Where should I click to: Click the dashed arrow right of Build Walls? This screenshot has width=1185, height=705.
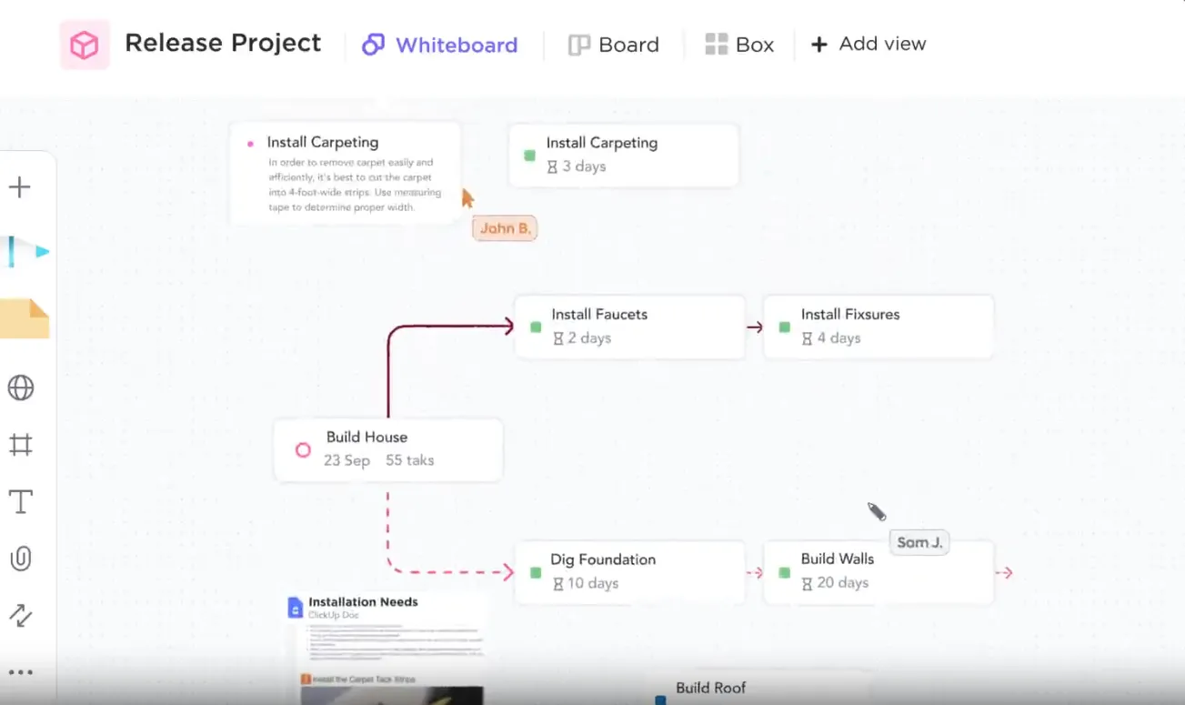pyautogui.click(x=1004, y=573)
